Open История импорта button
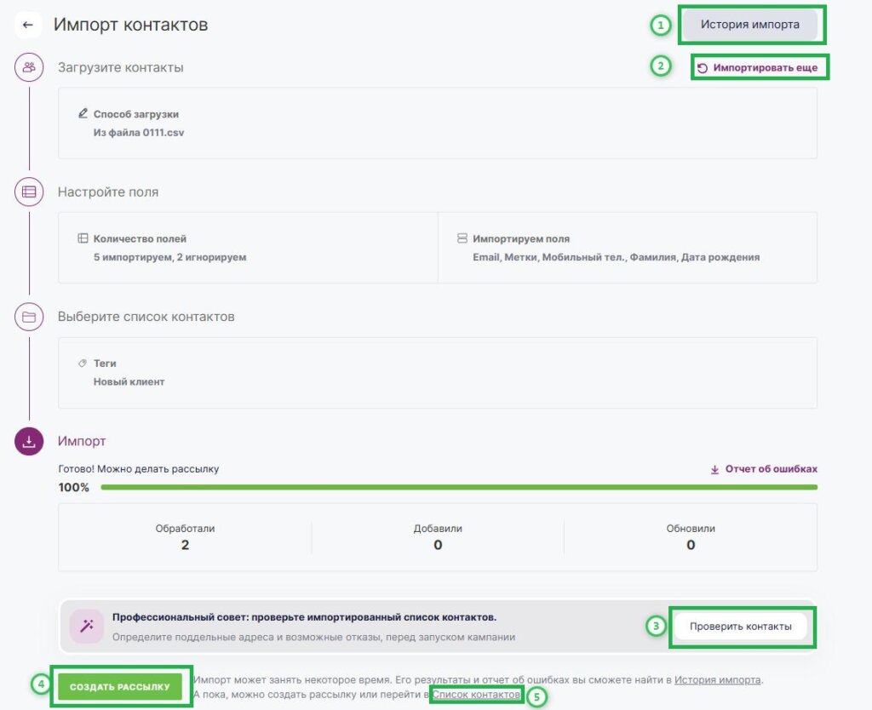This screenshot has width=872, height=710. point(749,25)
